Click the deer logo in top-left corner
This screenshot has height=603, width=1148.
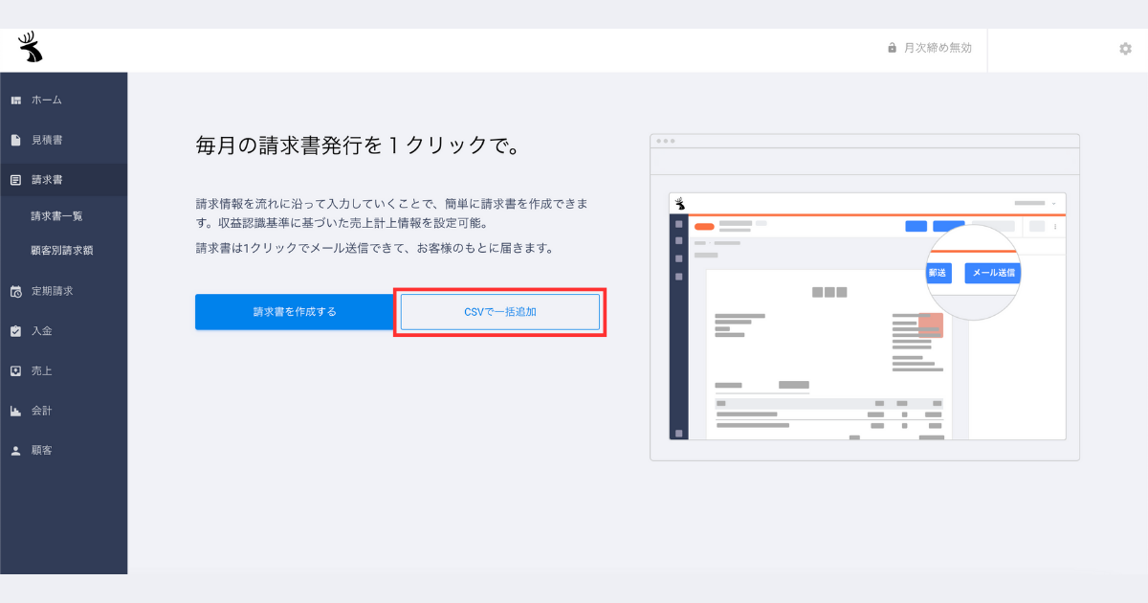(31, 48)
